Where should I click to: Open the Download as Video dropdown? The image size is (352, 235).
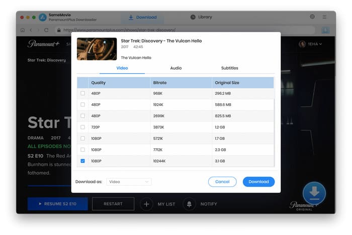click(129, 181)
